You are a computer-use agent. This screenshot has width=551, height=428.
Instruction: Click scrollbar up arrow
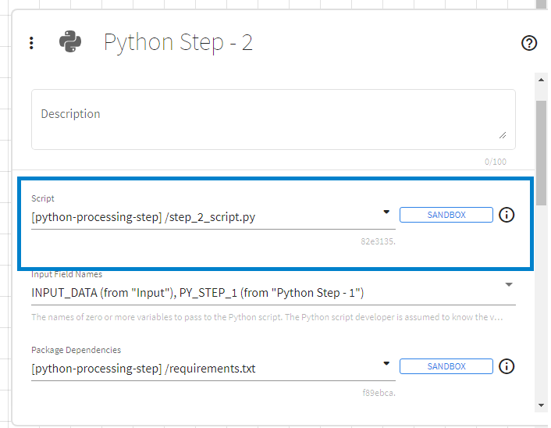point(541,80)
